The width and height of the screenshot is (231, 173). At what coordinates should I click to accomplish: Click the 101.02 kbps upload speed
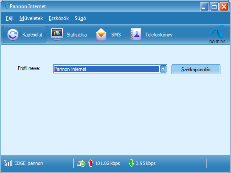click(107, 163)
